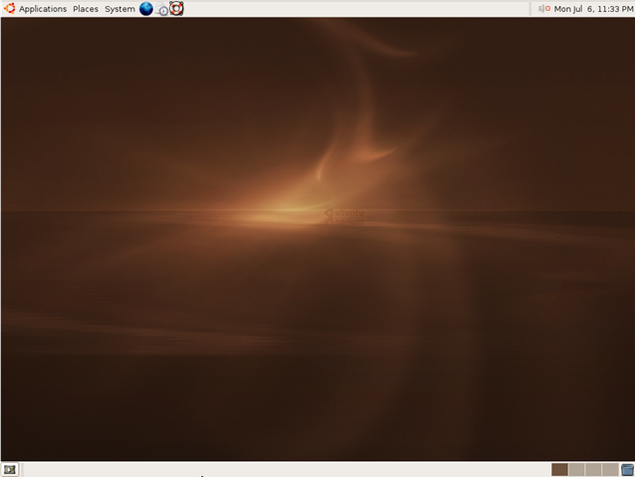
Task: Click the muted volume speaker icon
Action: click(544, 9)
